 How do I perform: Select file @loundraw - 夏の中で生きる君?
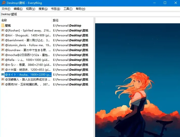point(28,50)
